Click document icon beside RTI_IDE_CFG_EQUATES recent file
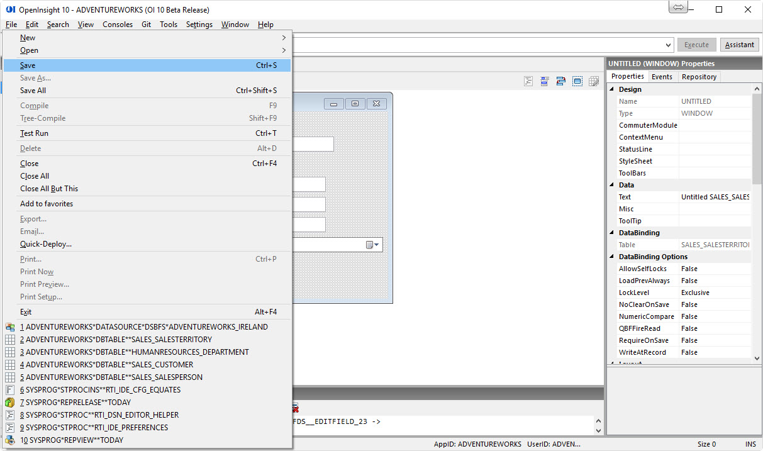This screenshot has height=451, width=763. 10,390
